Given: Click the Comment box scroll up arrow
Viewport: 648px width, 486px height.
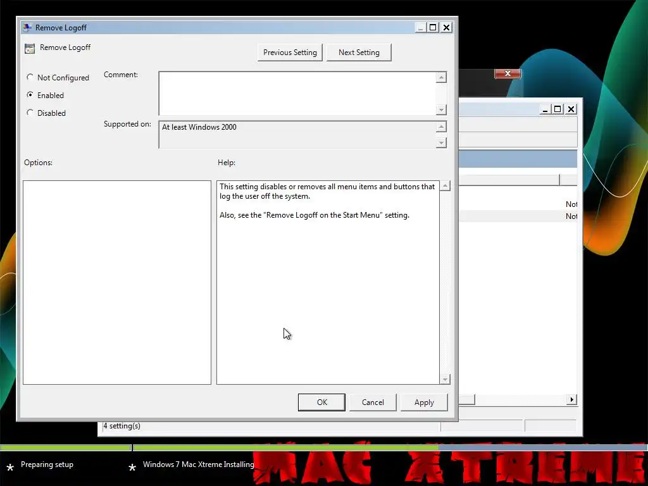Looking at the screenshot, I should tap(441, 77).
